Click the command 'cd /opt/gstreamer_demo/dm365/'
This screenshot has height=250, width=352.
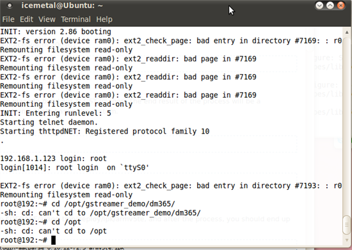tap(113, 204)
